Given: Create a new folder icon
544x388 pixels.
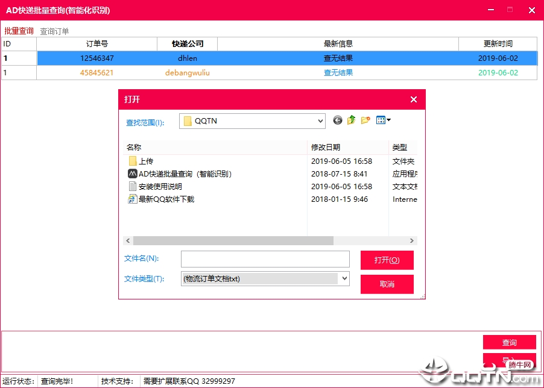Looking at the screenshot, I should pos(365,120).
